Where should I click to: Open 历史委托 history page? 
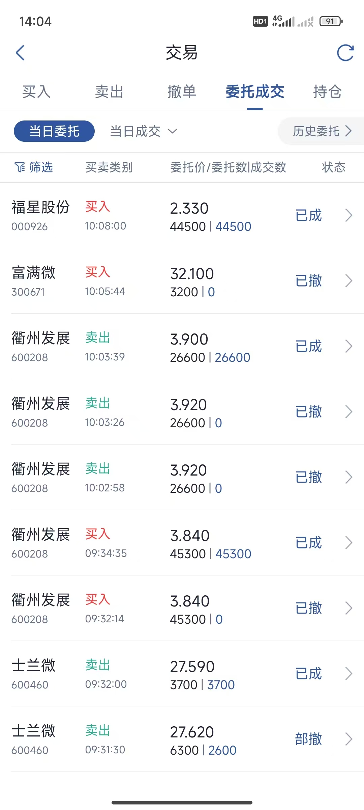[322, 131]
